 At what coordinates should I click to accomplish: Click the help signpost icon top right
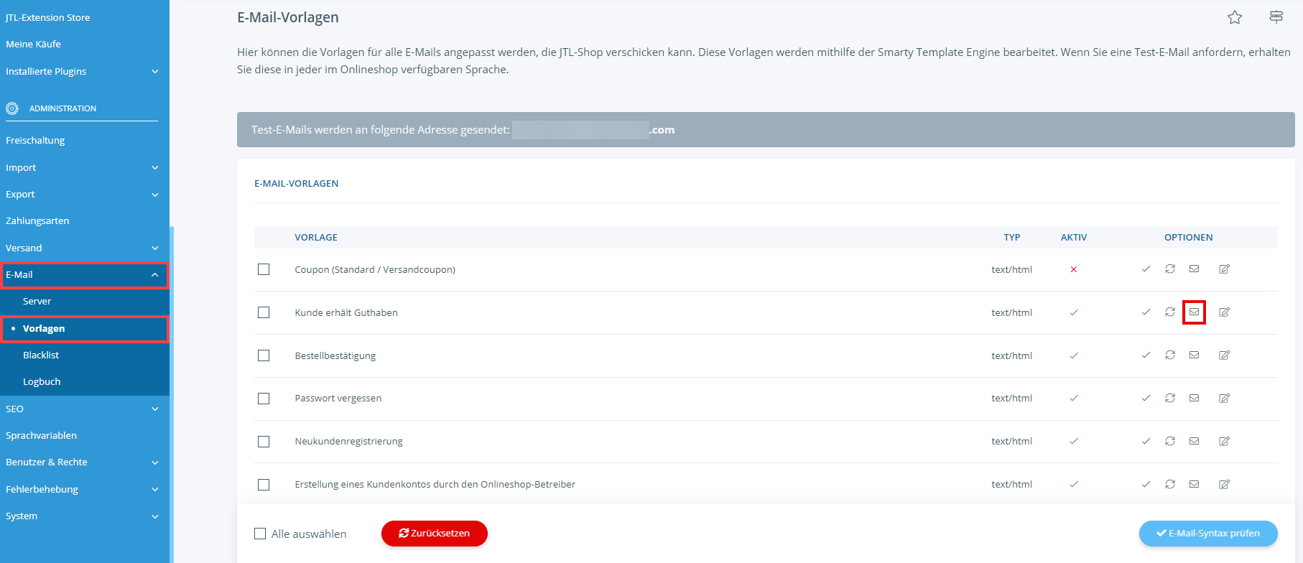pyautogui.click(x=1276, y=17)
